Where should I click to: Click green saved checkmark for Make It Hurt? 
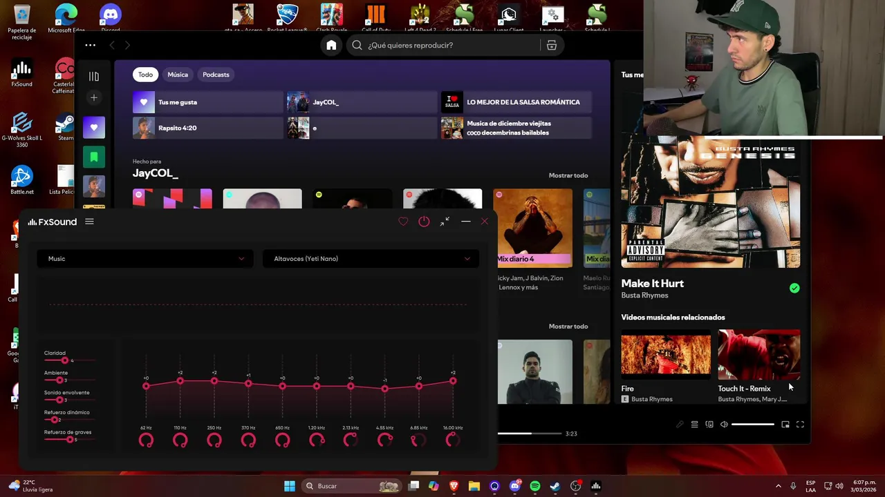794,289
